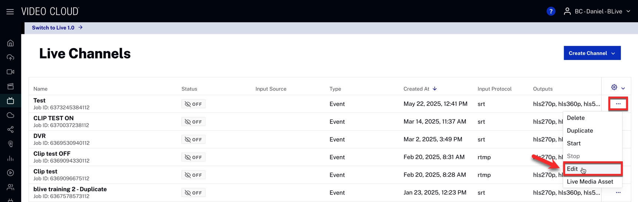Open the Players play-circle icon in sidebar
This screenshot has height=202, width=638.
click(x=10, y=173)
